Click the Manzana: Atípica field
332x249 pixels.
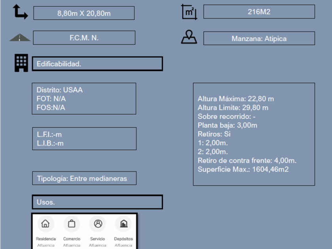[x=259, y=38]
